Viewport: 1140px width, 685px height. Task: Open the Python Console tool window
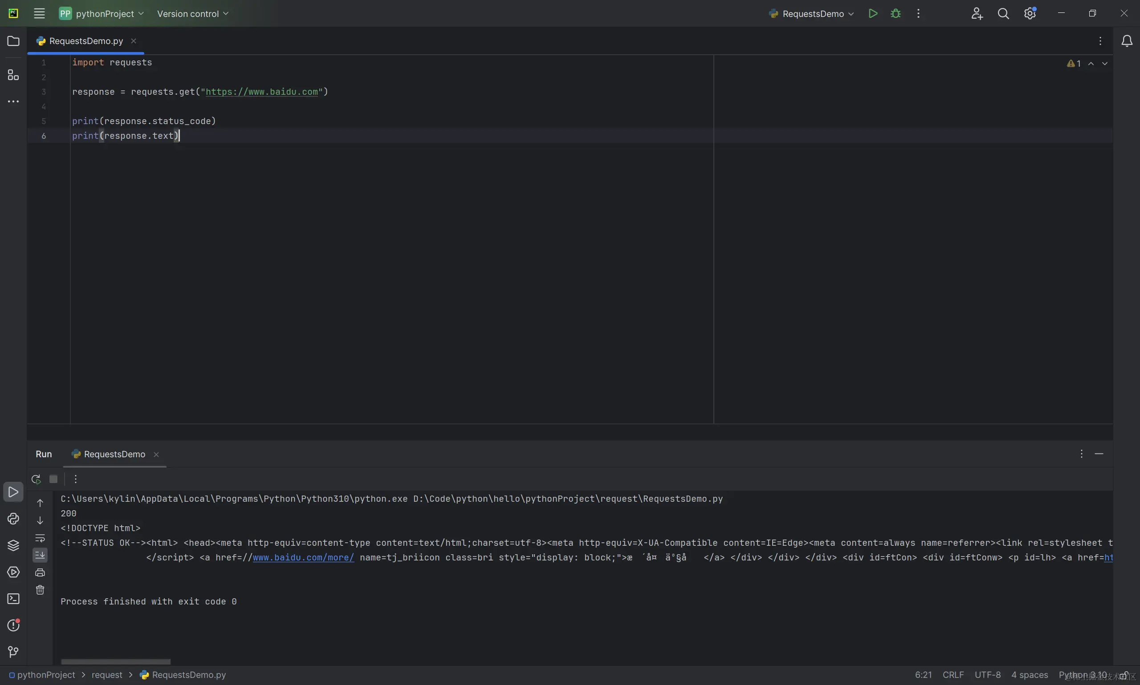[13, 519]
